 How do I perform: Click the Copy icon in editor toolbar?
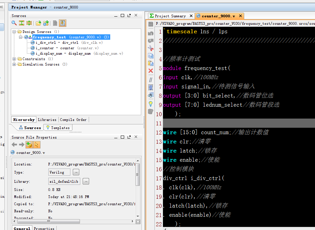(x=151, y=56)
